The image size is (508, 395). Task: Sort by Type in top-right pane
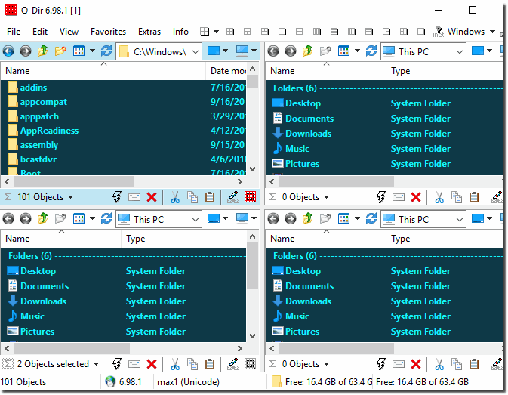click(444, 71)
